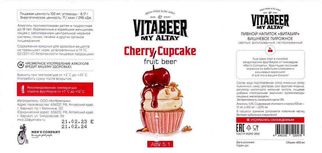Click the cherry on top of the cupcake
322x153 pixels.
pos(156,75)
